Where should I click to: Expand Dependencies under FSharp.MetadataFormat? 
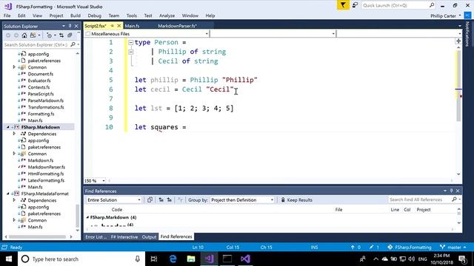14,200
